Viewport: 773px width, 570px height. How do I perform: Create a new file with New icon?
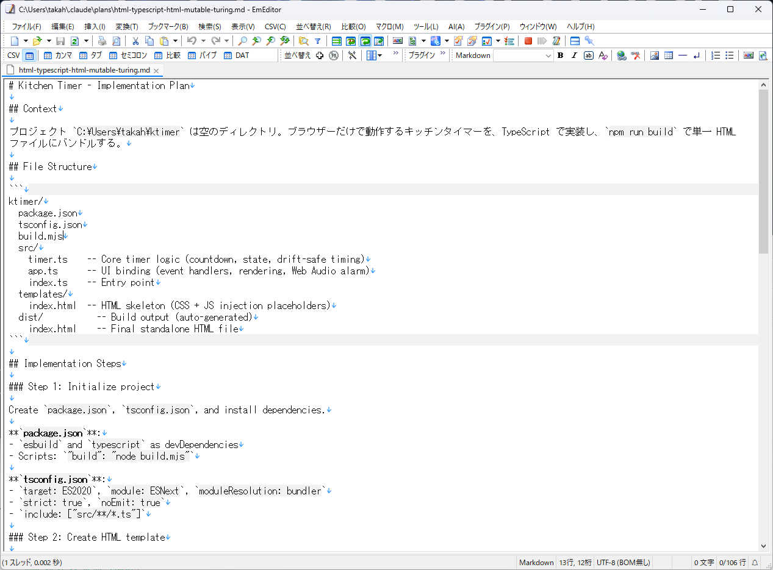click(15, 41)
